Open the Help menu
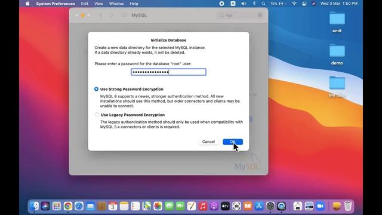382x215 pixels. (x=134, y=4)
